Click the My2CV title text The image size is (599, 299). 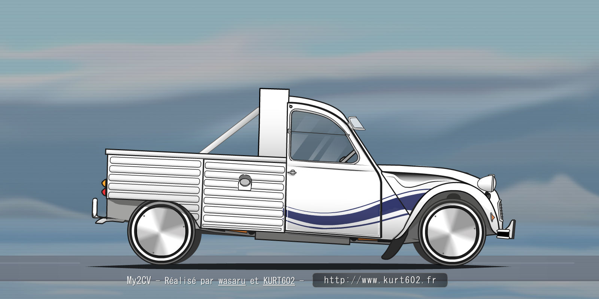(x=139, y=281)
